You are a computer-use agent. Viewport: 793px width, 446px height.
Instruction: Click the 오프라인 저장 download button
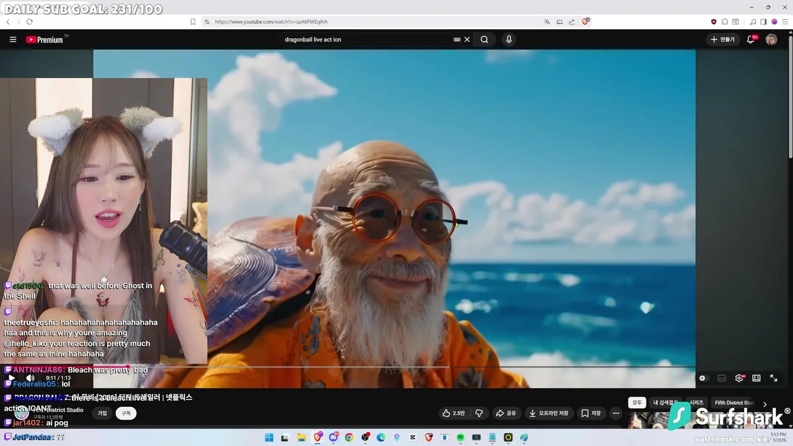(x=549, y=413)
